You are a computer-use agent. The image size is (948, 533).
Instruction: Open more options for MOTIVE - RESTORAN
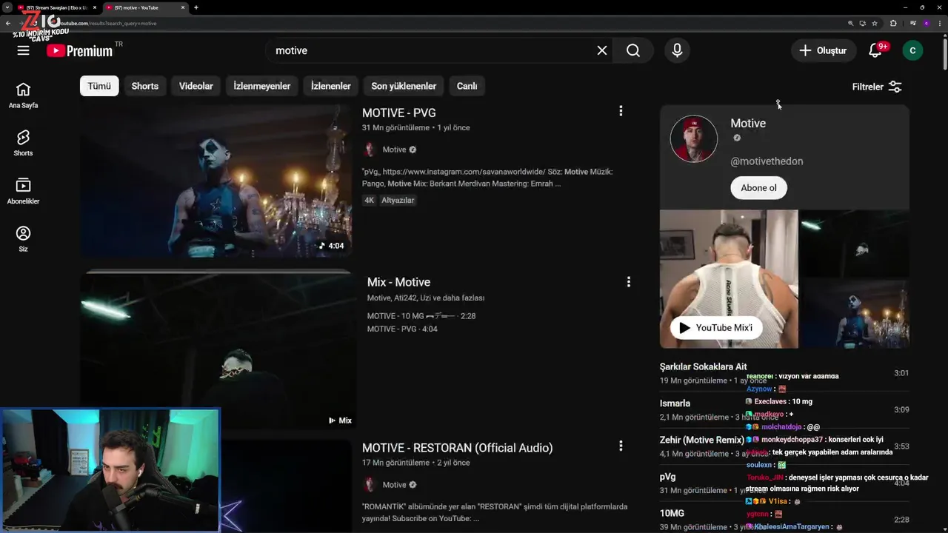click(621, 446)
